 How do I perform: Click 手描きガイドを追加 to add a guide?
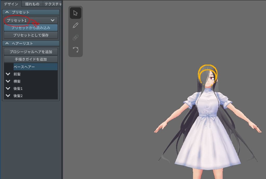pyautogui.click(x=31, y=59)
